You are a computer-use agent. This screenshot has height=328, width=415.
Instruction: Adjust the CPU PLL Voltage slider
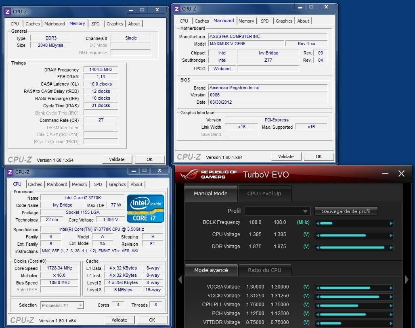coord(354,306)
